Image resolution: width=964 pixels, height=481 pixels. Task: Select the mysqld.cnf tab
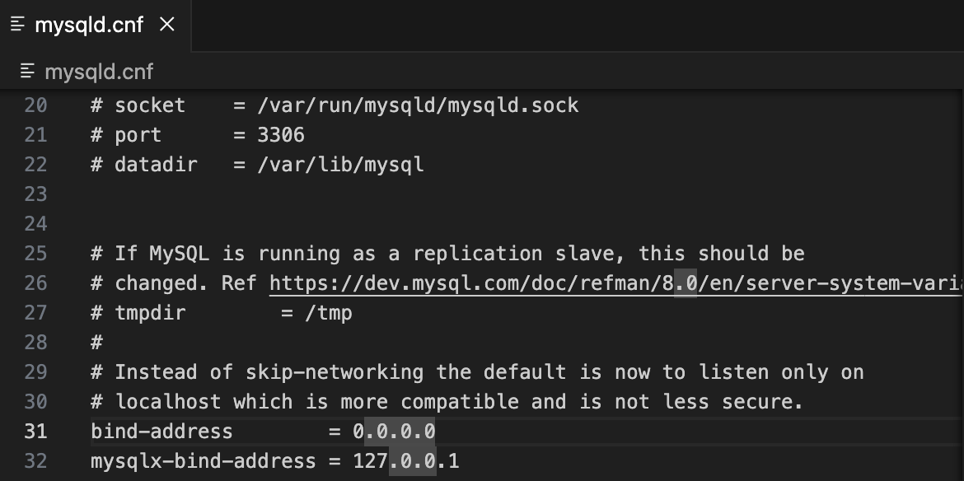pos(96,26)
